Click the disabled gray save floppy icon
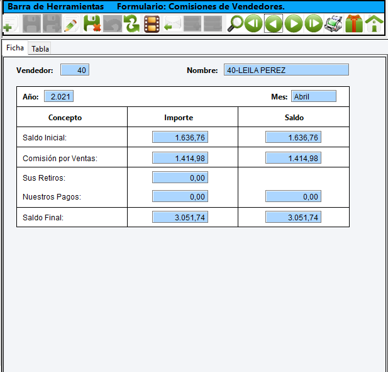This screenshot has width=388, height=372. click(x=31, y=24)
